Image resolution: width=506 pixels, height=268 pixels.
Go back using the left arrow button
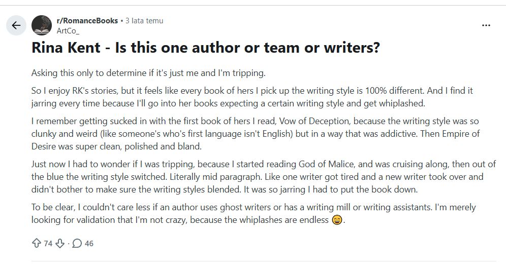click(16, 25)
